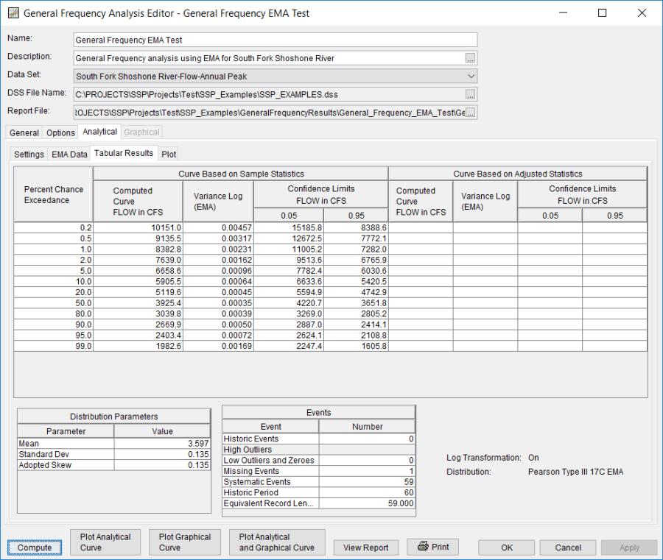The image size is (663, 560).
Task: Click the DSS File Name path field
Action: tap(270, 95)
